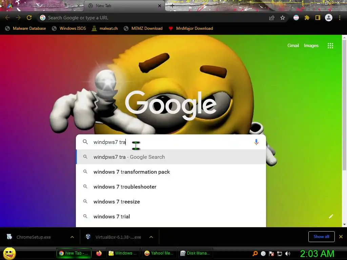Viewport: 347px width, 260px height.
Task: Close the New Tab tab
Action: pos(160,6)
